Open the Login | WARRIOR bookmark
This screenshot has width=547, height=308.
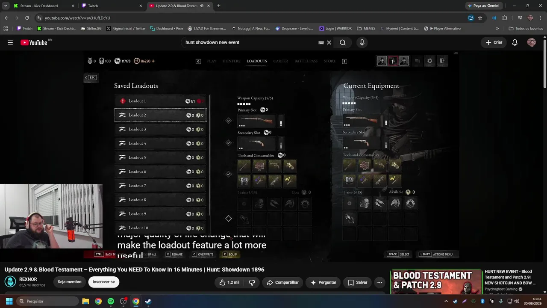pyautogui.click(x=335, y=29)
